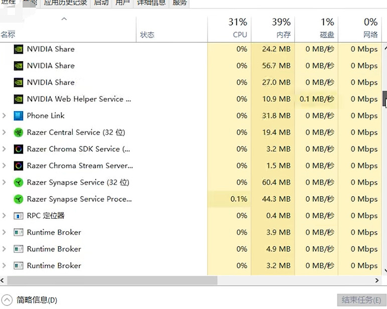Expand the Razer Central Service group
Screen dimensions: 387x309
(5, 132)
